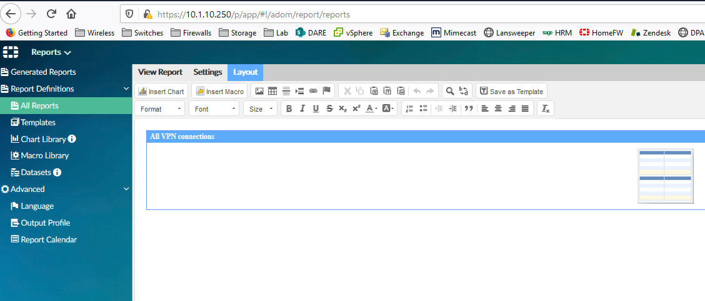Switch to the View Report tab
This screenshot has width=705, height=301.
pos(160,72)
